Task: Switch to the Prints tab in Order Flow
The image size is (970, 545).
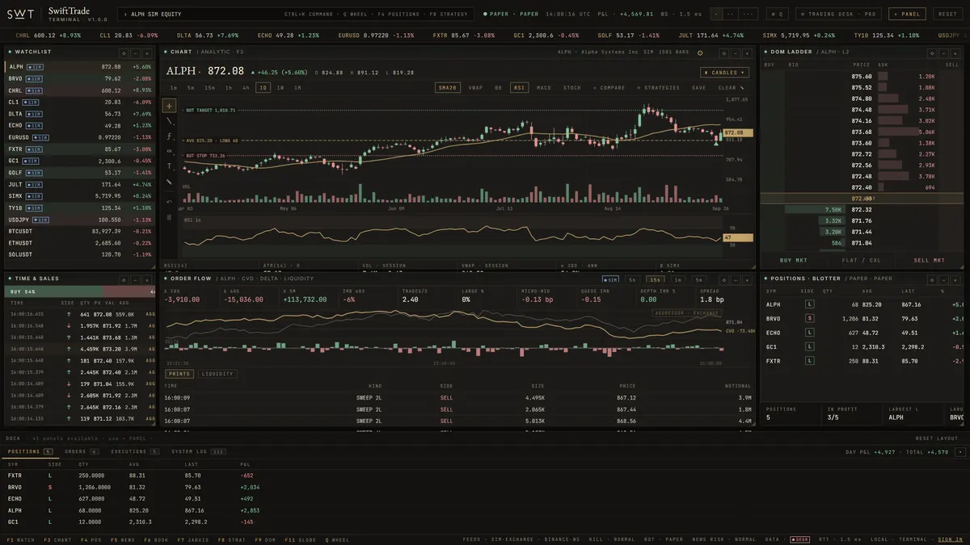Action: 179,374
